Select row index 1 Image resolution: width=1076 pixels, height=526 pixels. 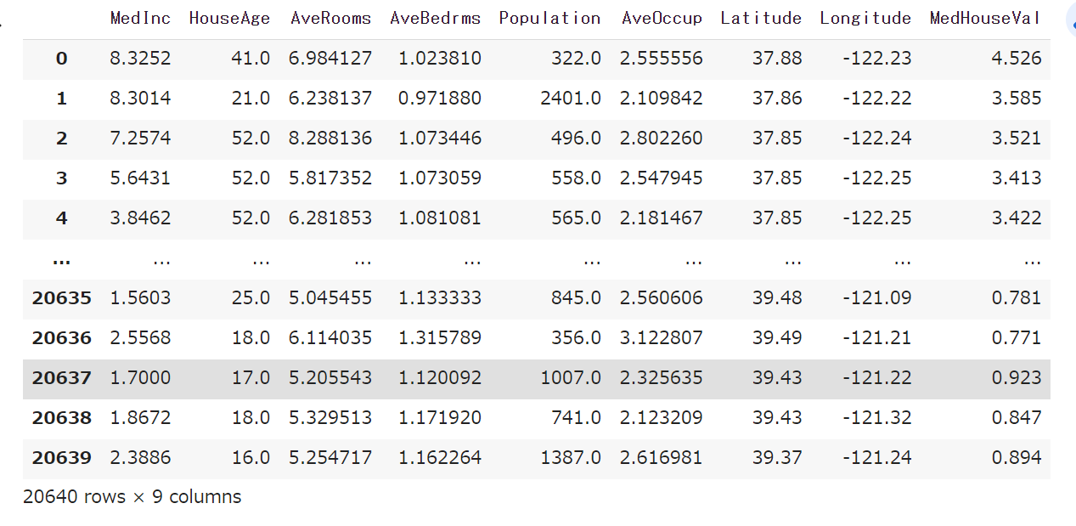click(x=61, y=99)
